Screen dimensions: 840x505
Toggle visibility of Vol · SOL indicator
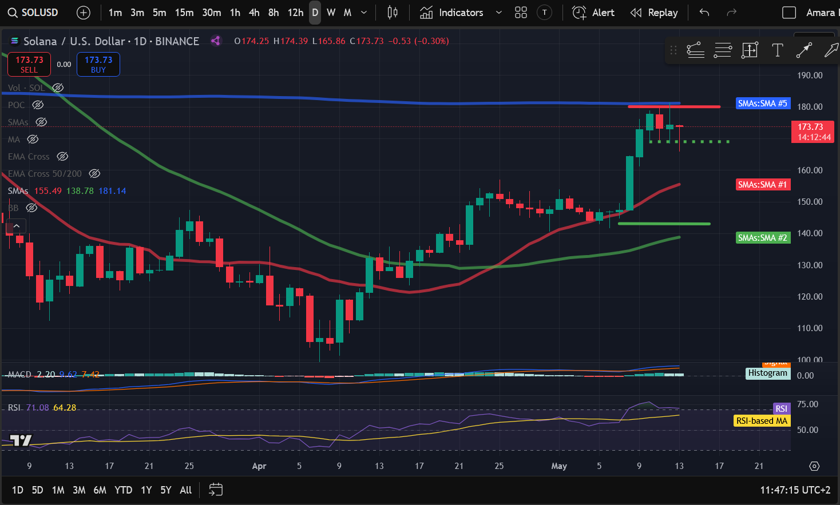point(58,88)
